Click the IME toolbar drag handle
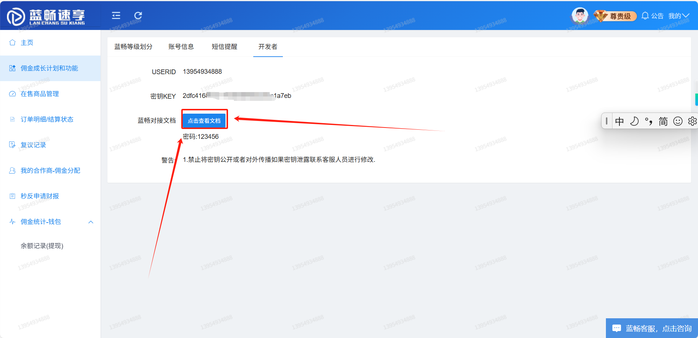This screenshot has width=698, height=338. (607, 121)
